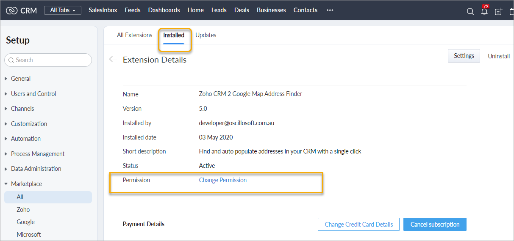
Task: Click Change Credit Card Details button
Action: (359, 225)
